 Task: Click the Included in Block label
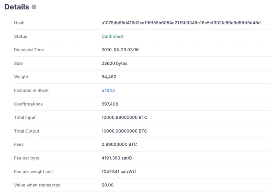pos(31,90)
